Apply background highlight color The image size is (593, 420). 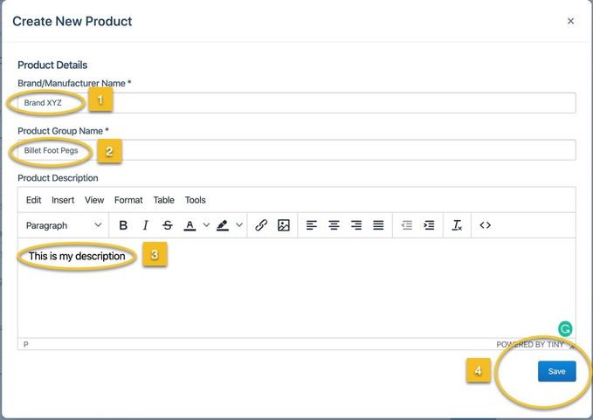click(x=223, y=225)
